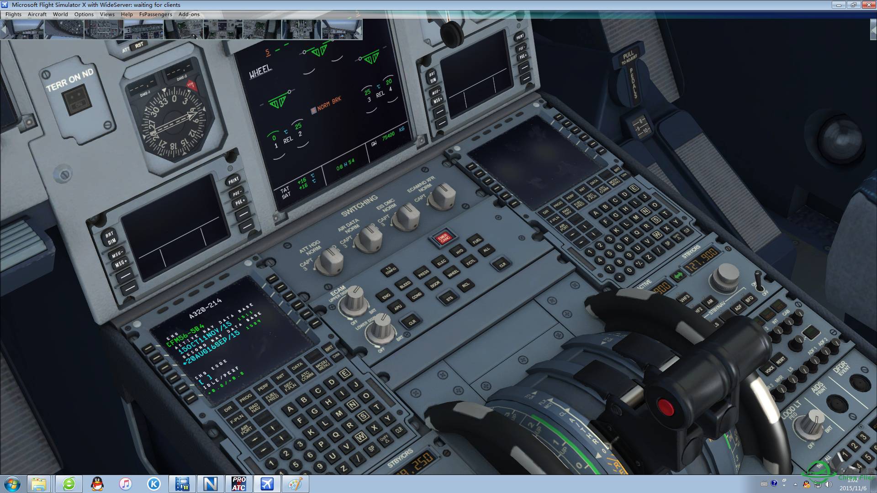Open the Aircraft dropdown menu
This screenshot has width=877, height=493.
point(37,14)
